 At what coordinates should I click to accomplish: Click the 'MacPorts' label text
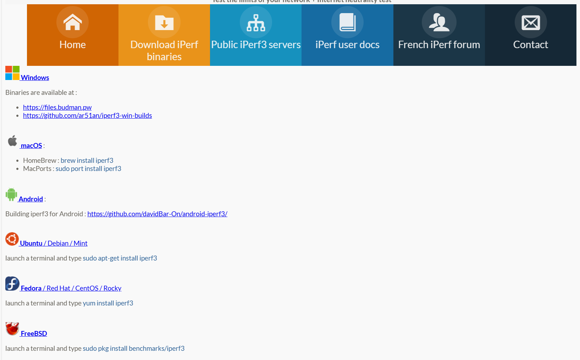tap(37, 168)
